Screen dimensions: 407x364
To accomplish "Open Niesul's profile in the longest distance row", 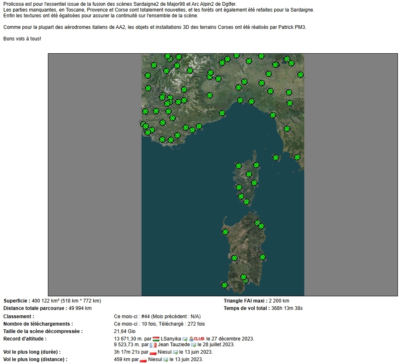I will pyautogui.click(x=155, y=359).
